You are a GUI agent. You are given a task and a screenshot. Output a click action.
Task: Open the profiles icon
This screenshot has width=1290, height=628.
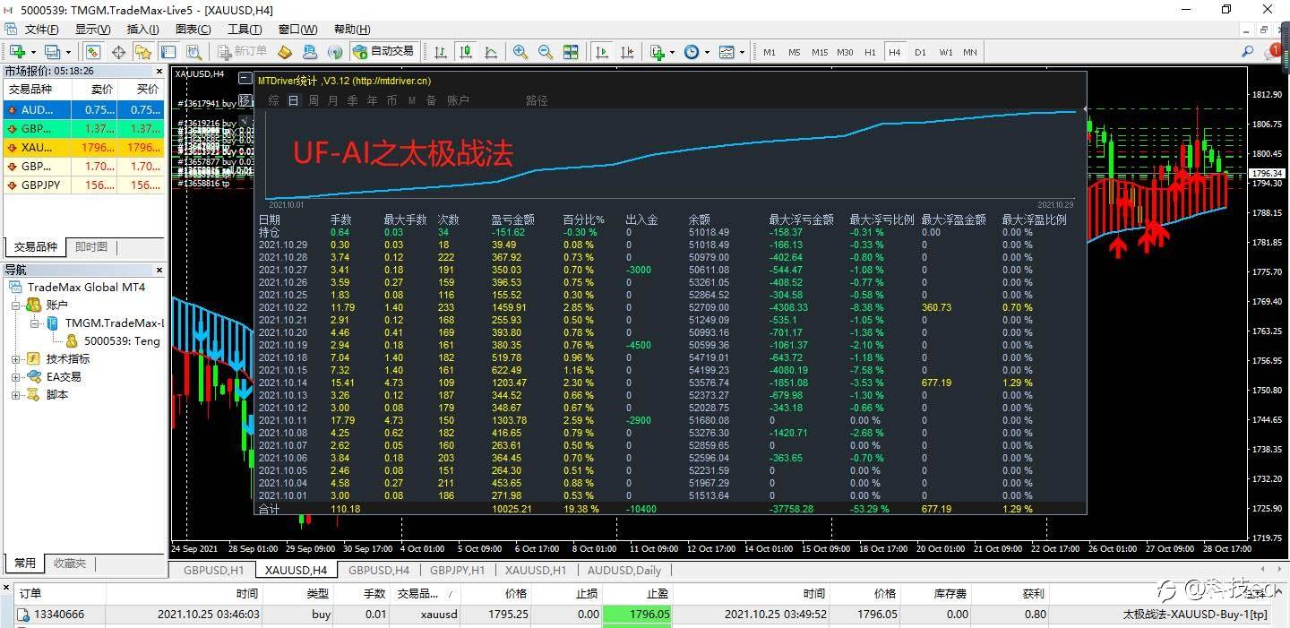(52, 52)
